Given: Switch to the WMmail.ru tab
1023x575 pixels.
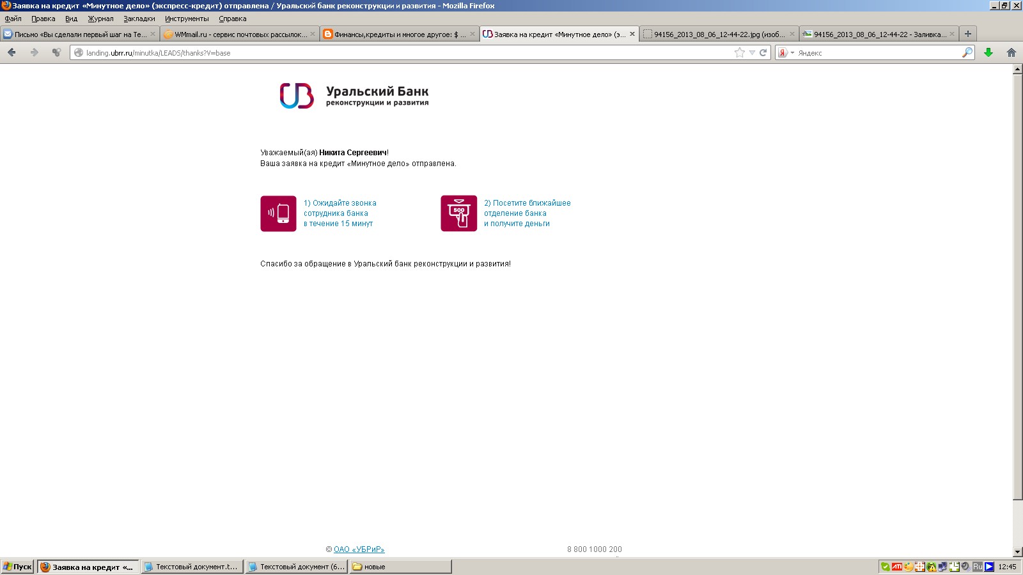Looking at the screenshot, I should (x=240, y=34).
